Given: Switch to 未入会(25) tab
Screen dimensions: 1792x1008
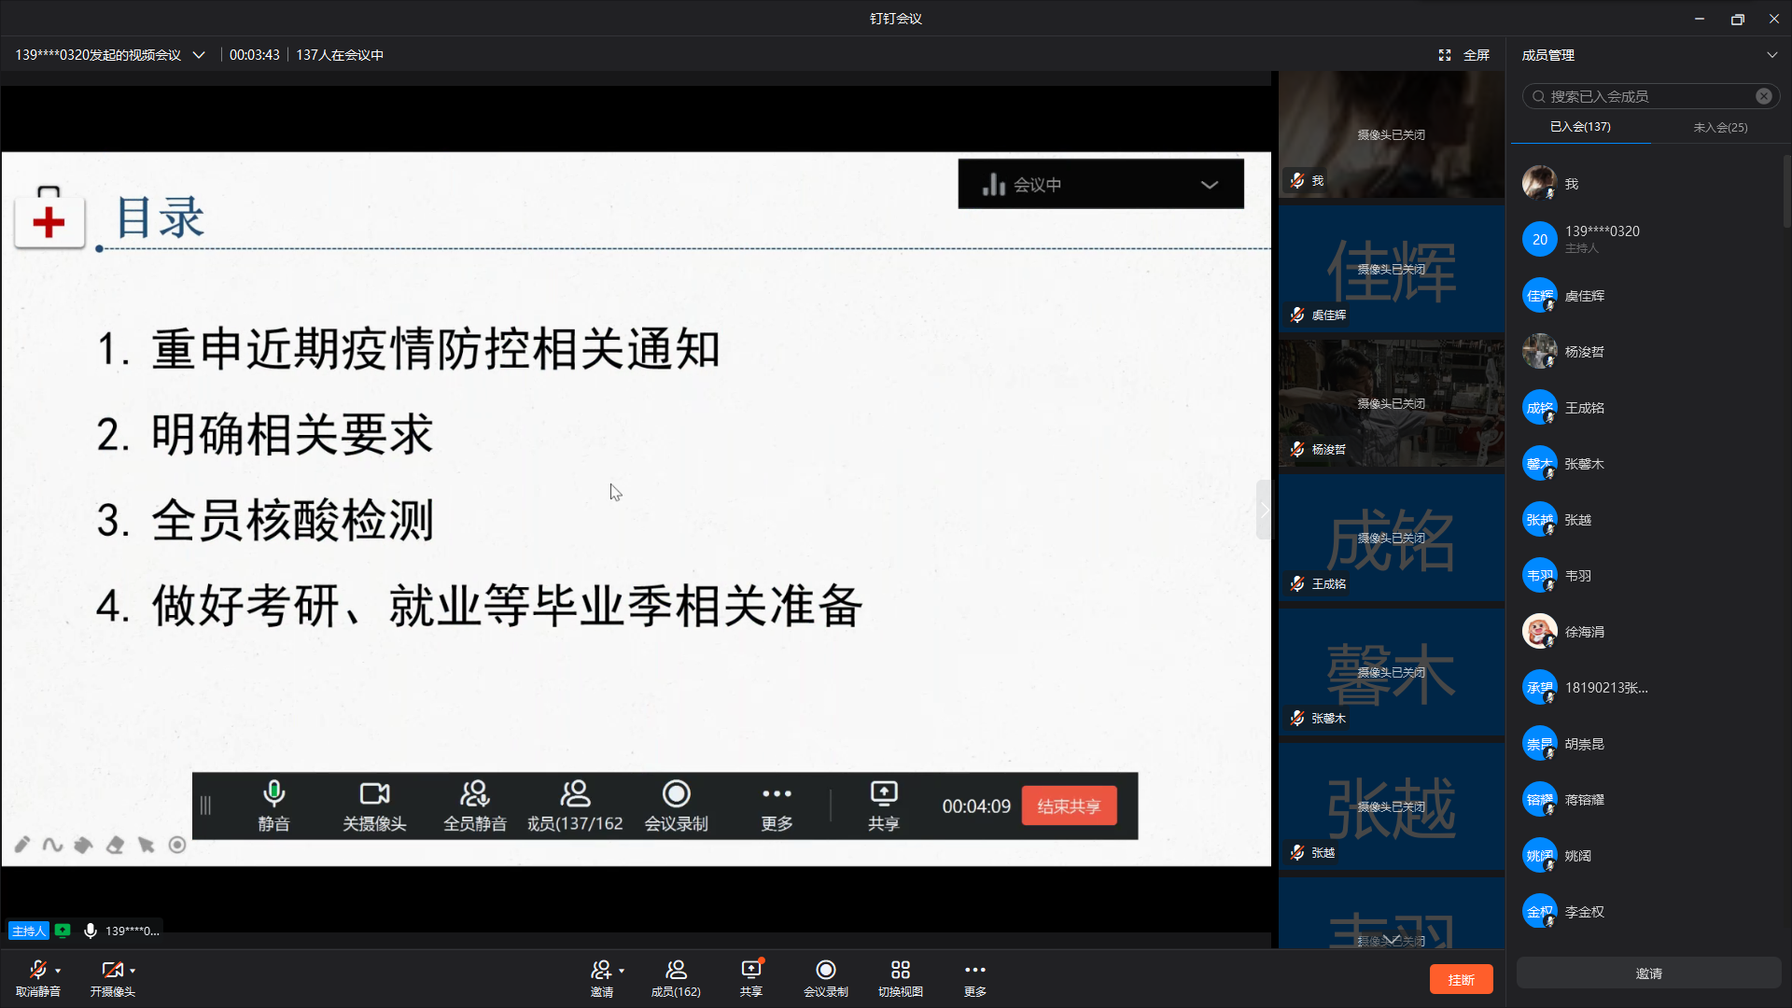Looking at the screenshot, I should point(1719,127).
